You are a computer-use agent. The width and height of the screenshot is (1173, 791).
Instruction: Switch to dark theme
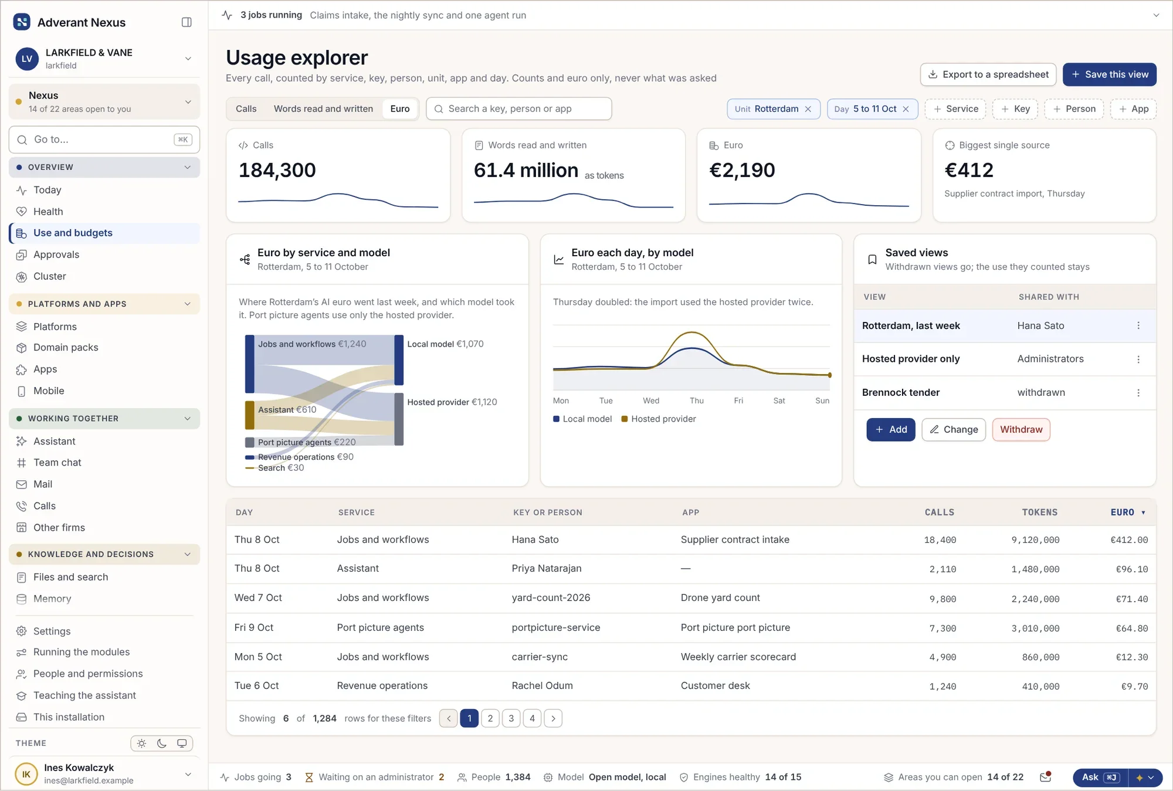click(162, 743)
